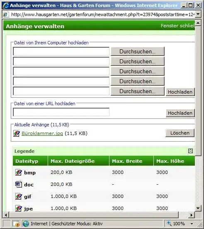Click the bmp file type icon
This screenshot has height=229, width=204.
coord(19,173)
